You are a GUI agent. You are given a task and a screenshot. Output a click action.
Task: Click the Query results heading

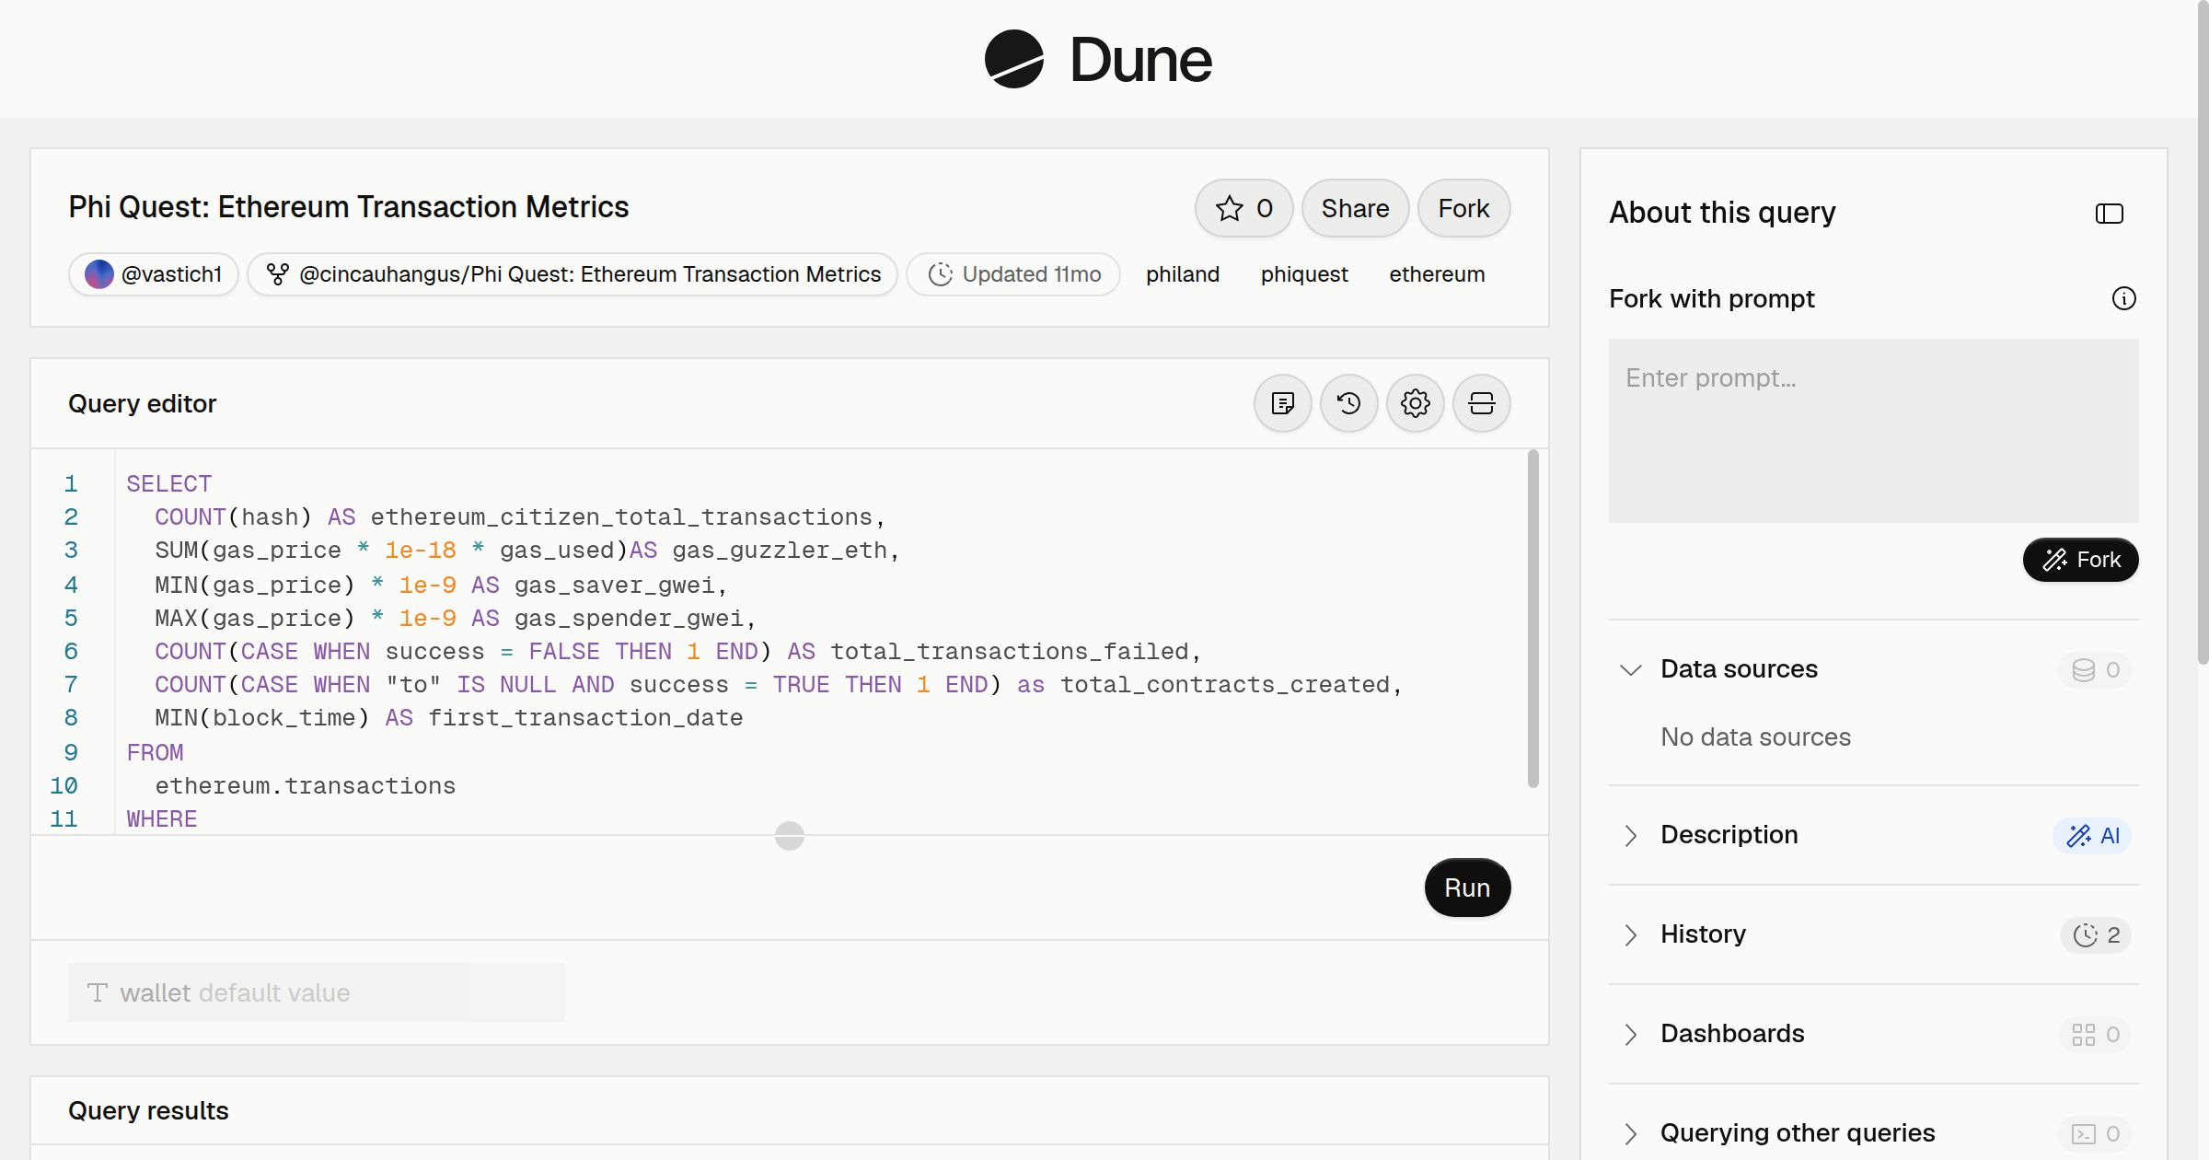[148, 1110]
